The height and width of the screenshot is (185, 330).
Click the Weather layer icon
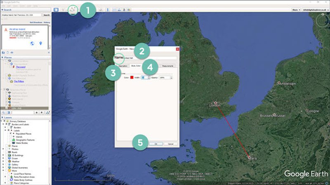pos(9,162)
